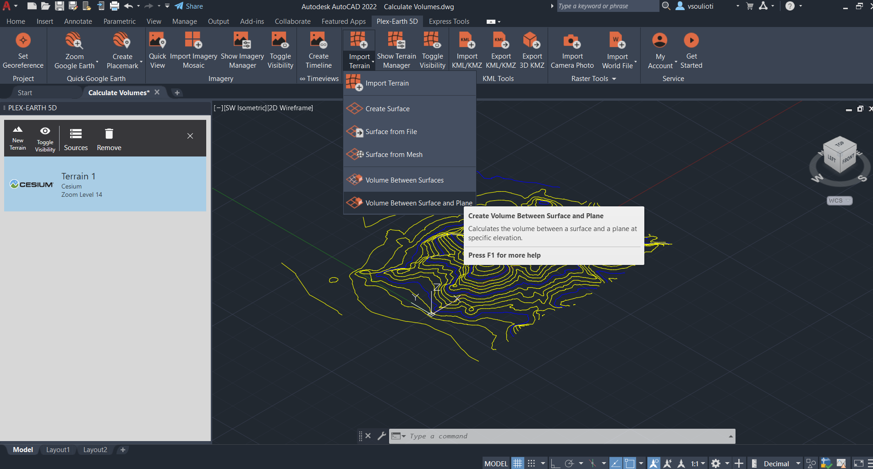
Task: Toggle snap mode dots icon in status bar
Action: (x=531, y=464)
